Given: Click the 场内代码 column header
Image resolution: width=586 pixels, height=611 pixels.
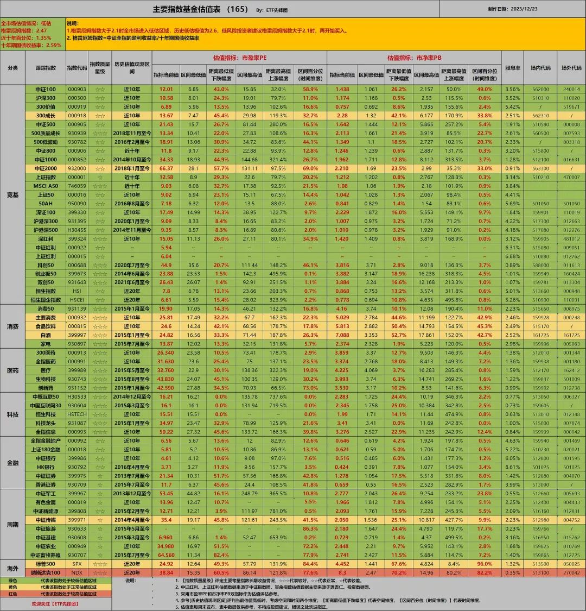Looking at the screenshot, I should tap(540, 68).
